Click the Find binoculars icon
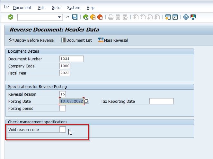Image resolution: width=213 pixels, height=159 pixels. pos(118,17)
